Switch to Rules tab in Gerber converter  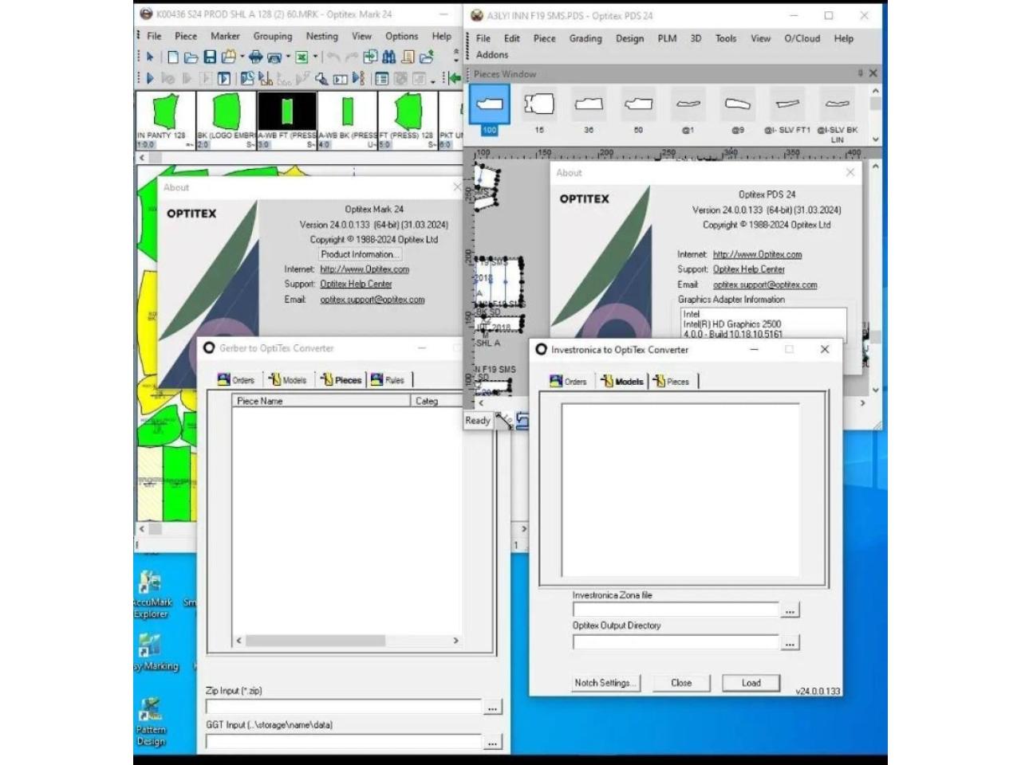pyautogui.click(x=388, y=380)
